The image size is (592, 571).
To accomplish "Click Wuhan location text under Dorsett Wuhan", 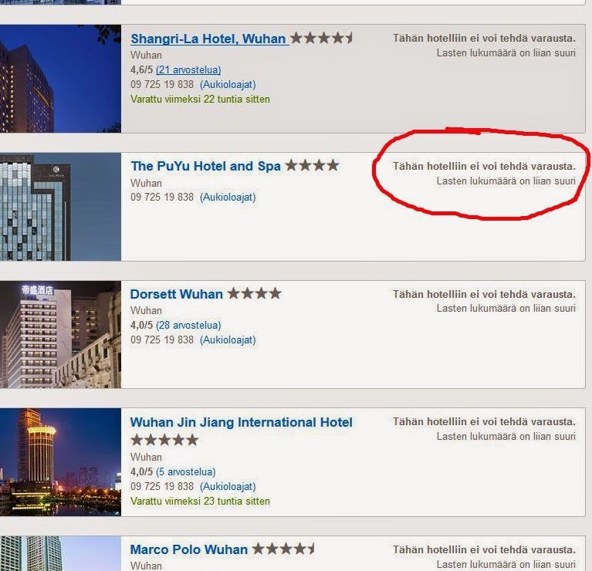I will [146, 311].
